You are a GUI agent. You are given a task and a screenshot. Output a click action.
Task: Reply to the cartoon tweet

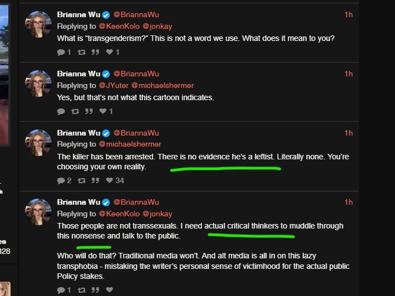(x=61, y=111)
